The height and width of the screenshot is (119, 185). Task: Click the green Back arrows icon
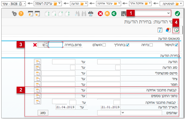pos(114,14)
